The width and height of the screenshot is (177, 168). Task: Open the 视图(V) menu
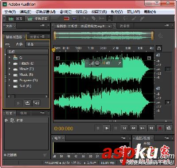pos(117,12)
